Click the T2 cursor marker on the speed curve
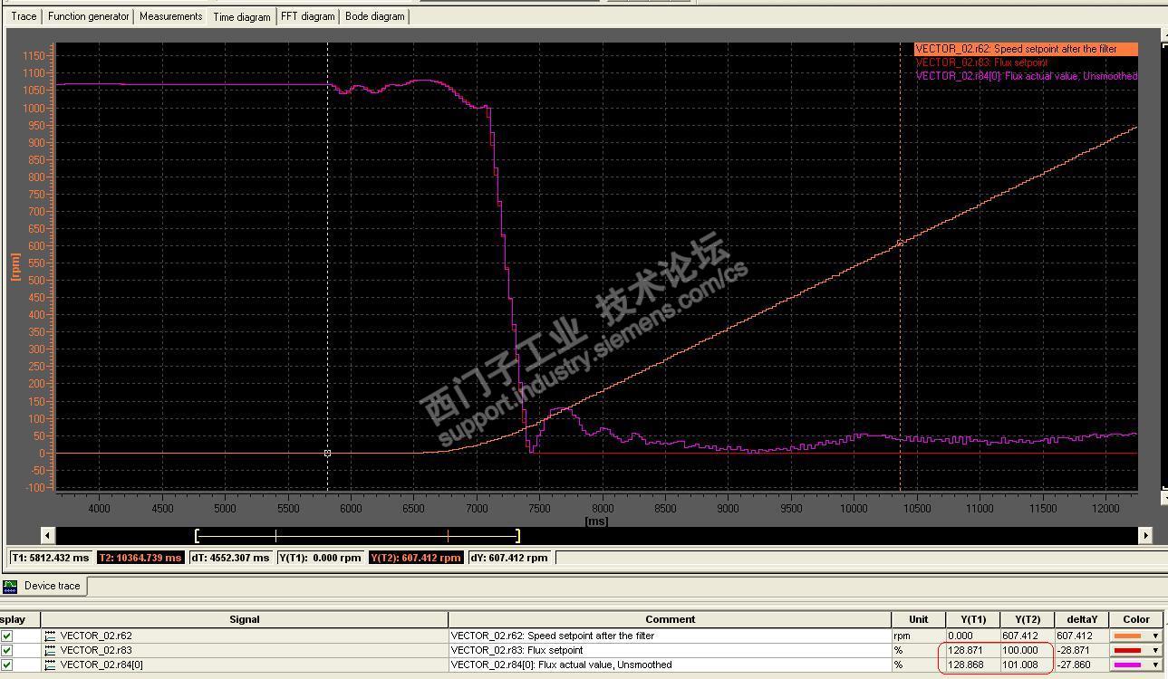This screenshot has width=1168, height=679. (x=900, y=243)
